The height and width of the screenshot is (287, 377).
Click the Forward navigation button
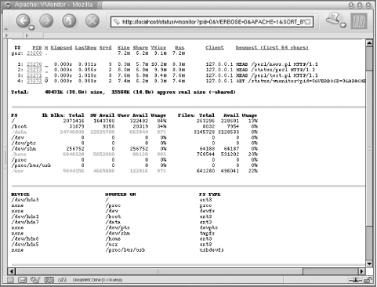pos(46,20)
